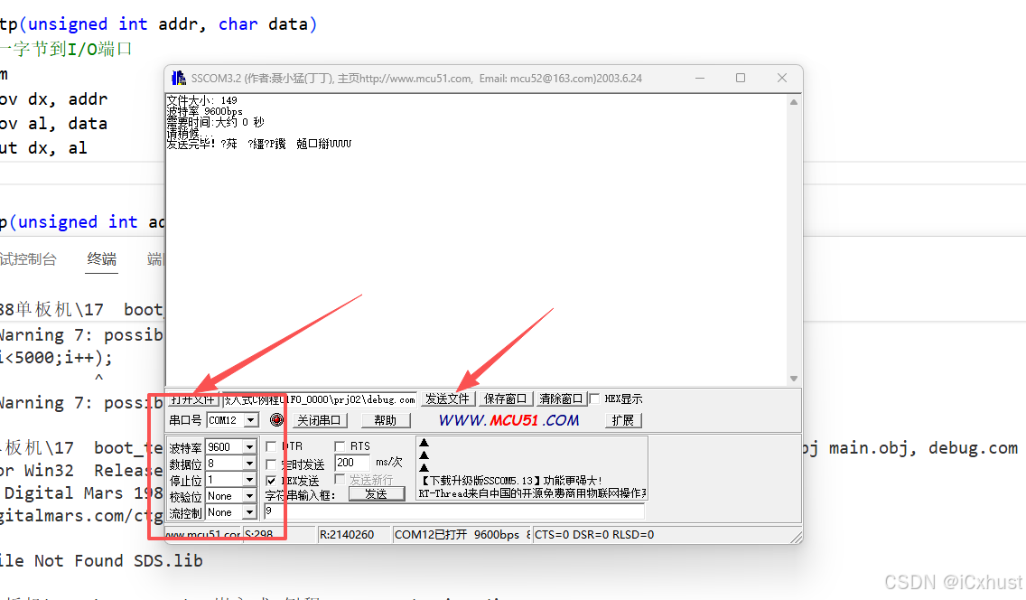Enable the DTR checkbox
Screen dimensions: 1026x600
(271, 446)
